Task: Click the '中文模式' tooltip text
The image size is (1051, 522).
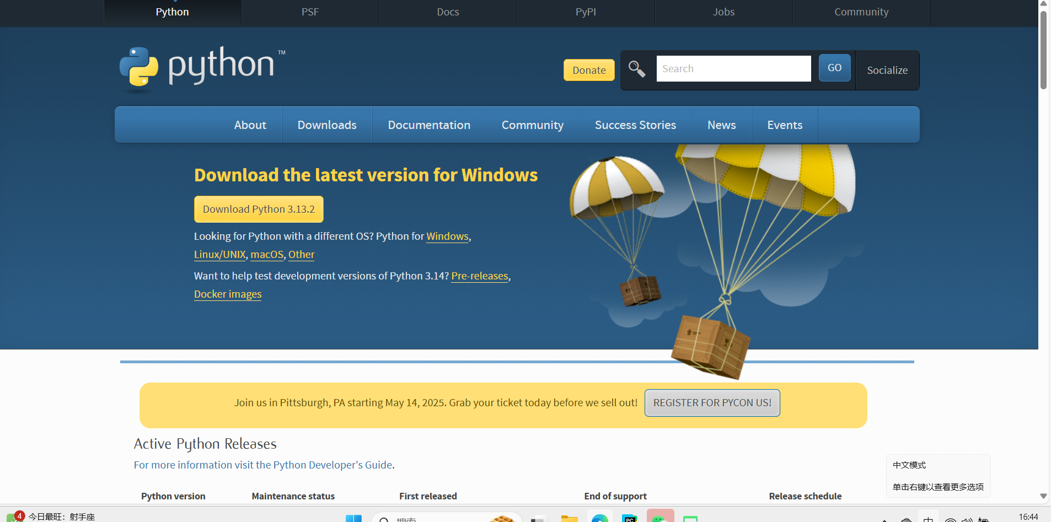Action: (909, 465)
